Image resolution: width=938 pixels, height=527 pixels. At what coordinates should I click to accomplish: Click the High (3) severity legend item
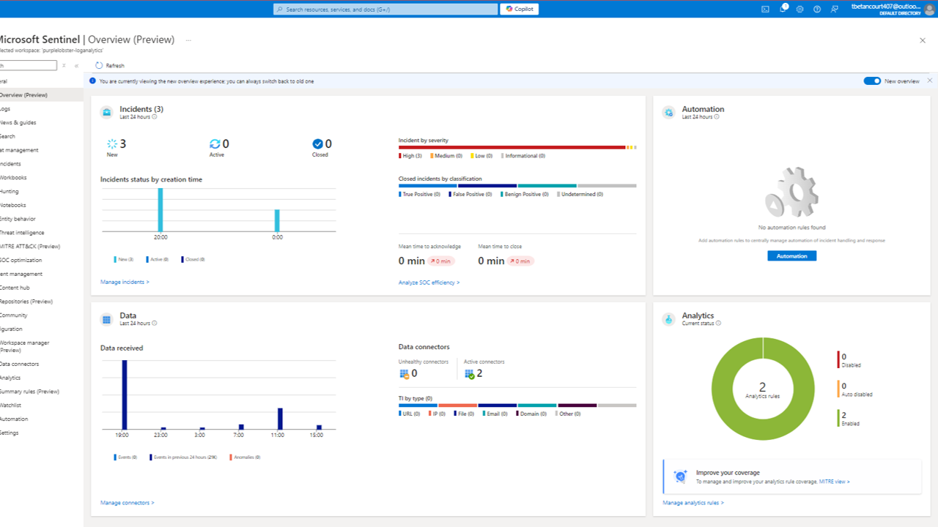point(410,156)
